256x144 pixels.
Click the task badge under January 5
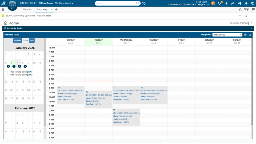[8, 66]
